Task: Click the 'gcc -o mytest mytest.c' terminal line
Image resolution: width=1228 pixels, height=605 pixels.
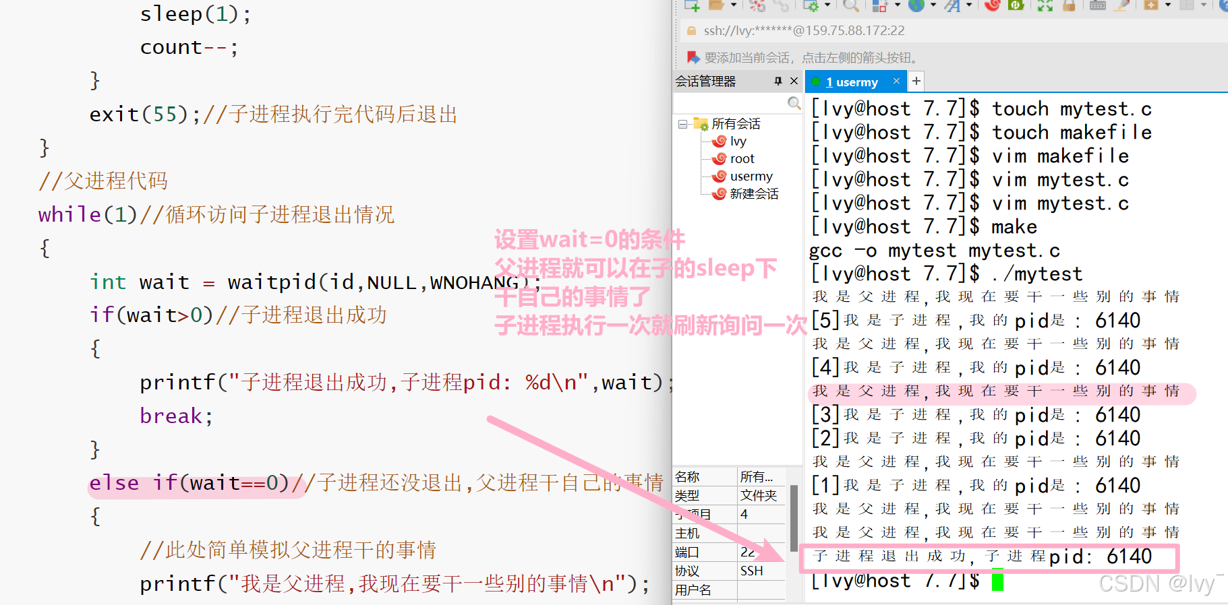Action: point(935,251)
